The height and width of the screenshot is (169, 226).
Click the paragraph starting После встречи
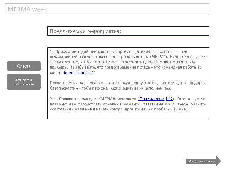point(128,85)
